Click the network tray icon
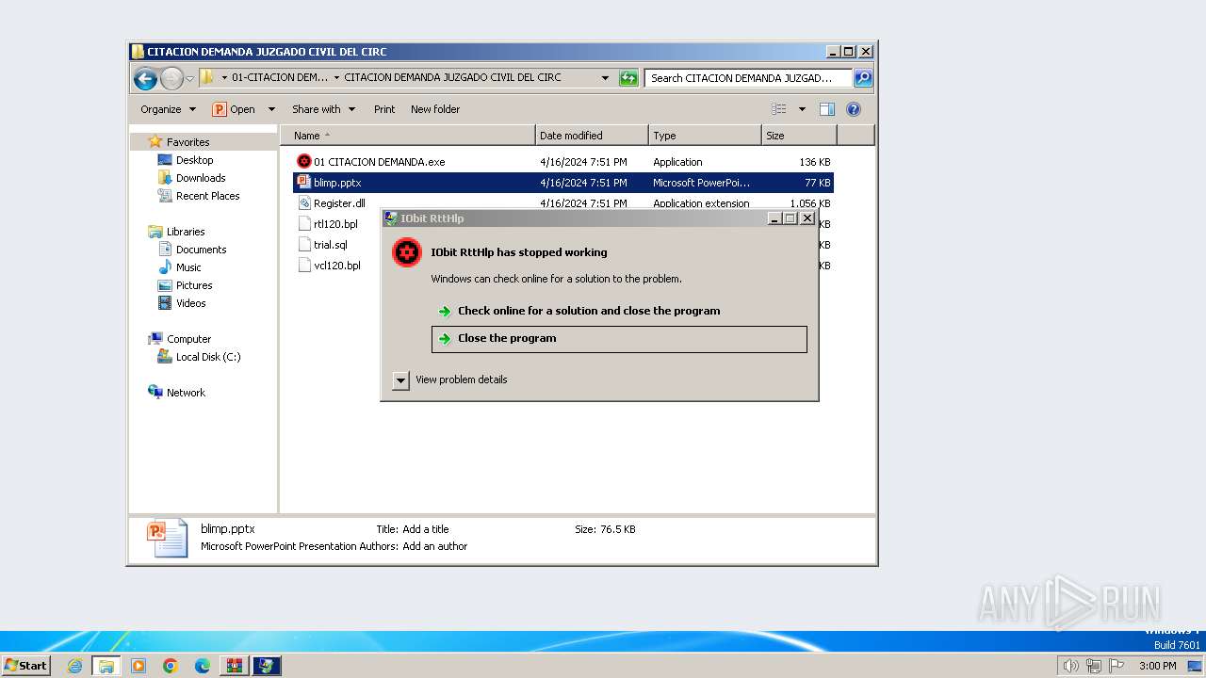1206x678 pixels. tap(1094, 666)
